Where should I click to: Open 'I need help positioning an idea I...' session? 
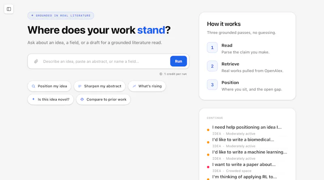(x=247, y=130)
